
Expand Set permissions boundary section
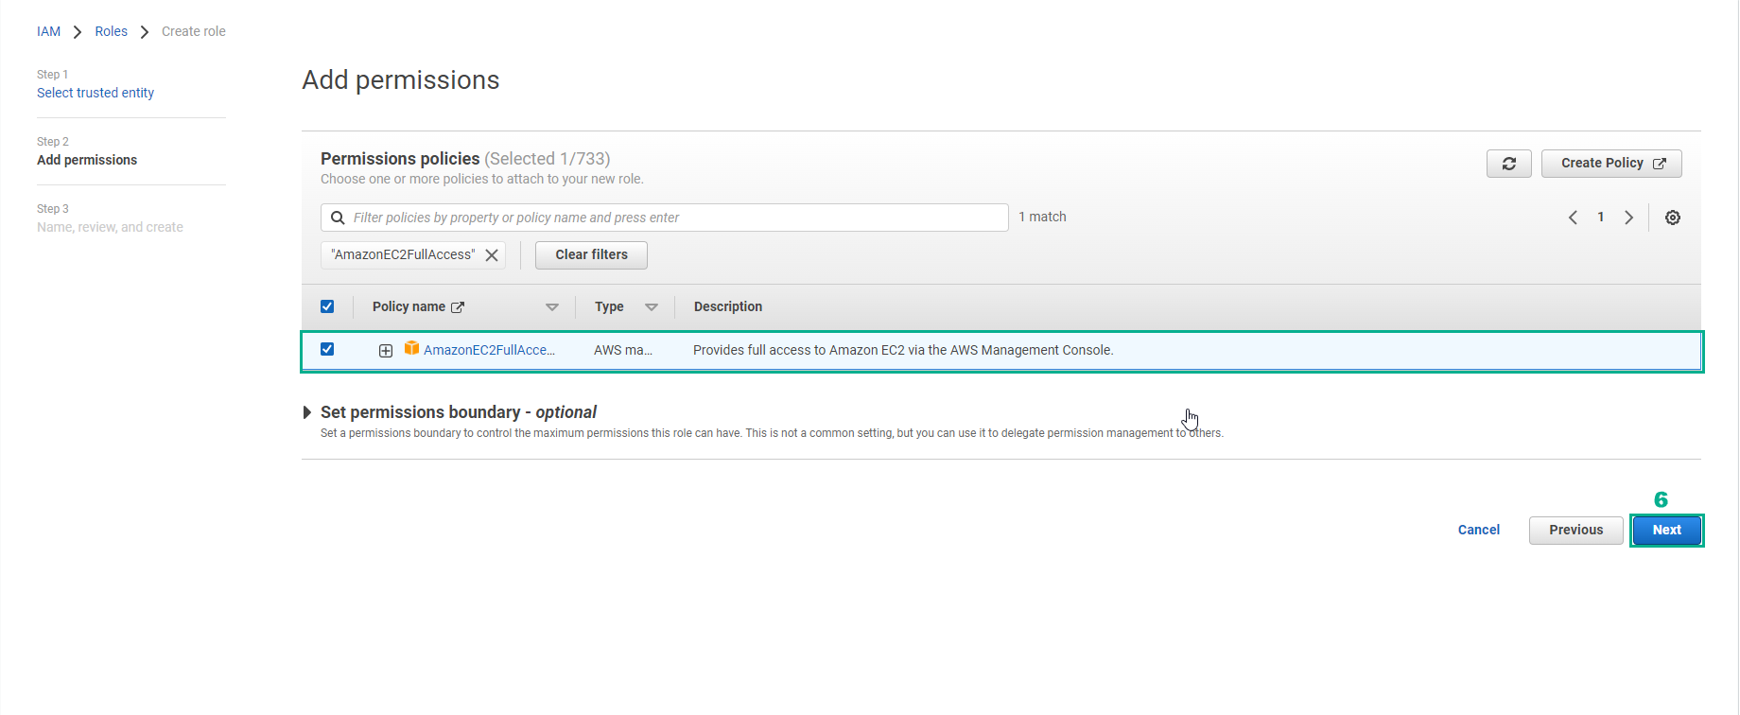(307, 412)
